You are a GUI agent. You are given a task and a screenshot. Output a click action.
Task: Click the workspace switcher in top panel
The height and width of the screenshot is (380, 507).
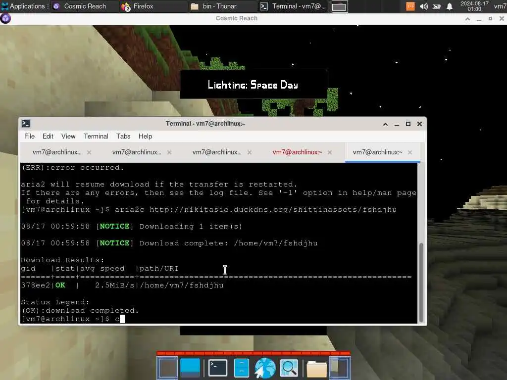pyautogui.click(x=340, y=6)
